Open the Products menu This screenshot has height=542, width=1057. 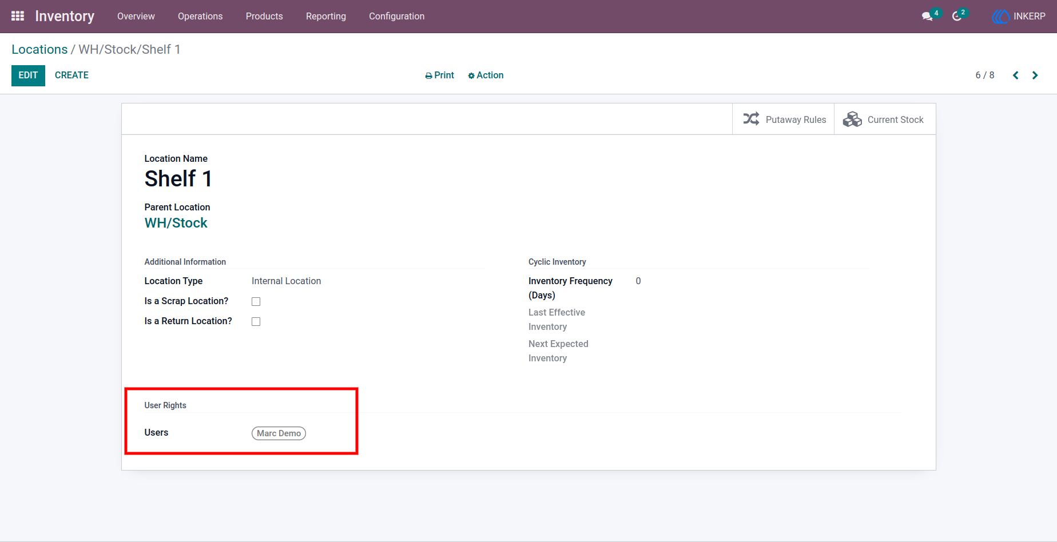point(264,16)
